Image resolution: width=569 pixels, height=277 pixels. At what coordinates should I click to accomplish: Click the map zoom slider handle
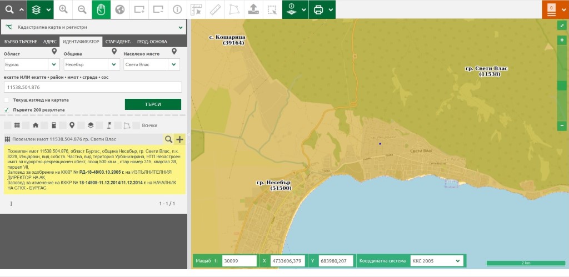(562, 85)
